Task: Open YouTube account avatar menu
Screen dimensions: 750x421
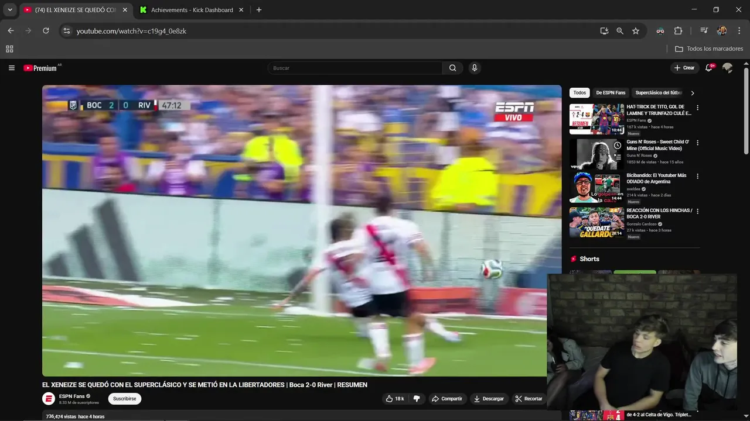Action: [728, 68]
